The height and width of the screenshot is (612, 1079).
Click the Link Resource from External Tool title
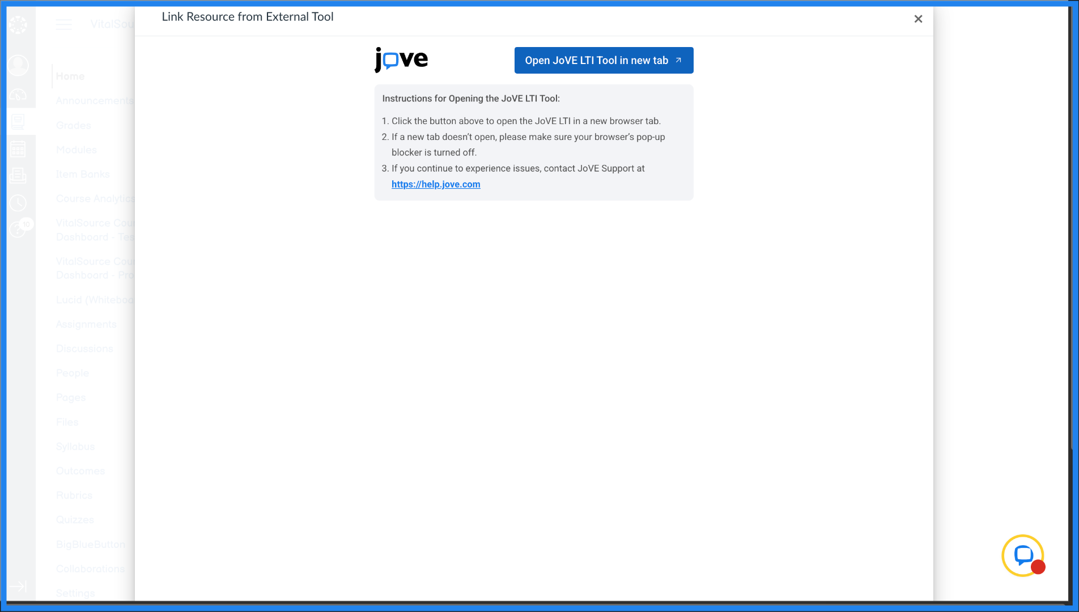248,17
